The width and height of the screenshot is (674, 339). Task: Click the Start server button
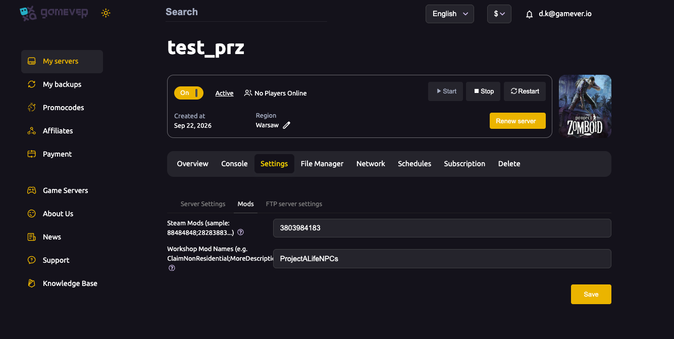tap(446, 91)
